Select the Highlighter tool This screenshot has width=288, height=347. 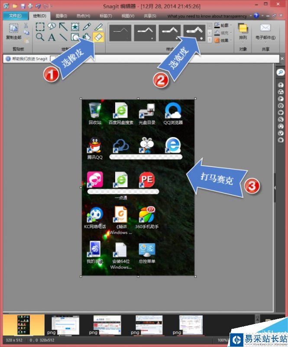pos(98,27)
